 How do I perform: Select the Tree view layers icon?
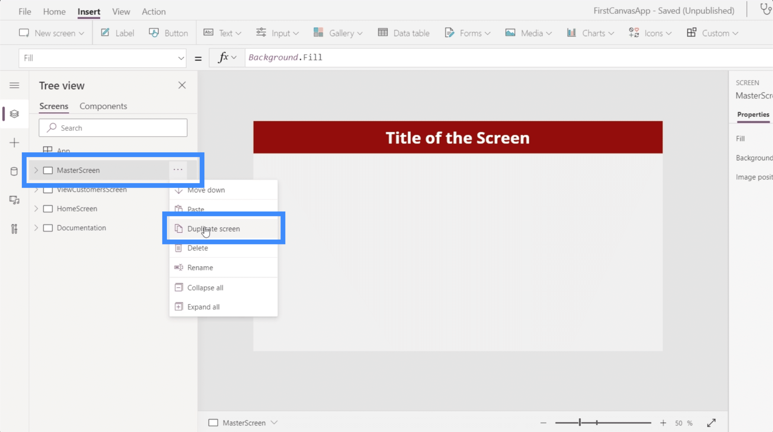point(14,114)
